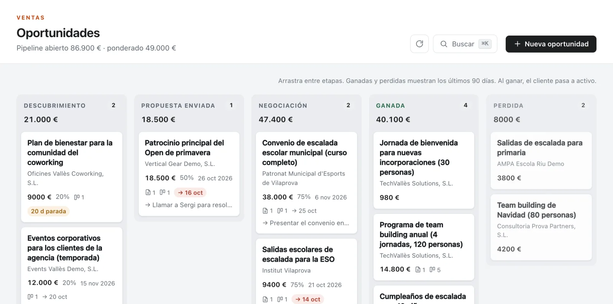Click the notes icon on the Convenio card
This screenshot has height=304, width=613.
click(280, 211)
